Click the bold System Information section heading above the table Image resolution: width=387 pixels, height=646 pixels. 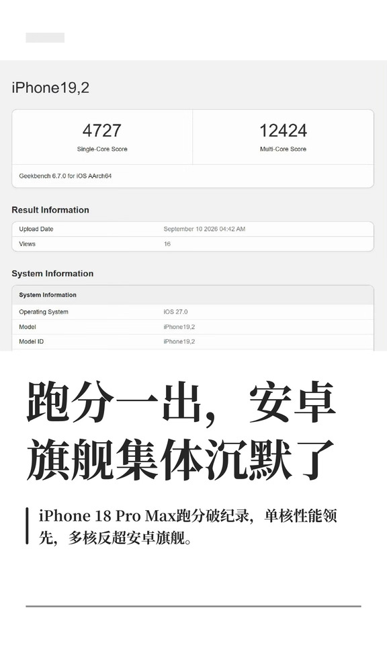52,274
